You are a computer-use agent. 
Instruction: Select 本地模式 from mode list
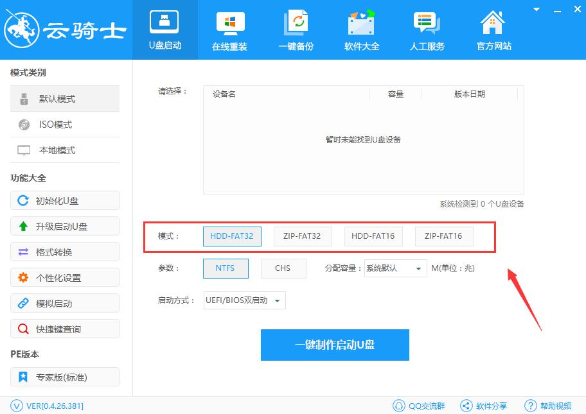[x=64, y=150]
